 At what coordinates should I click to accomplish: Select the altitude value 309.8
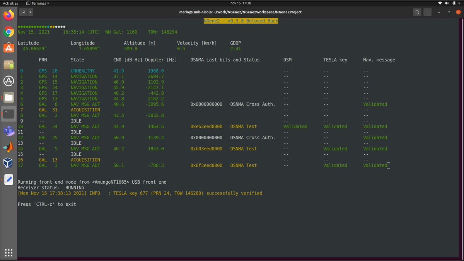pyautogui.click(x=130, y=49)
